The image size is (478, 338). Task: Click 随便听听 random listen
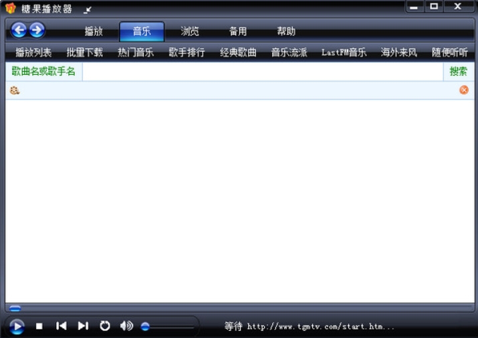click(x=450, y=52)
